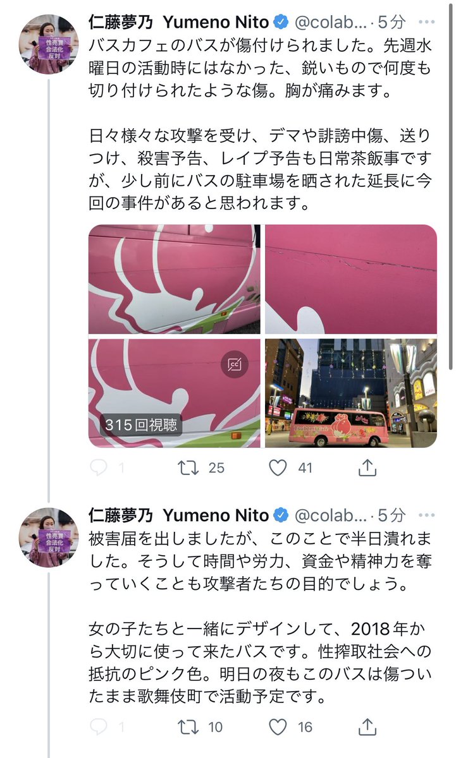The width and height of the screenshot is (456, 758).
Task: Retweet the second tweet with 10 retweets
Action: pos(188,728)
